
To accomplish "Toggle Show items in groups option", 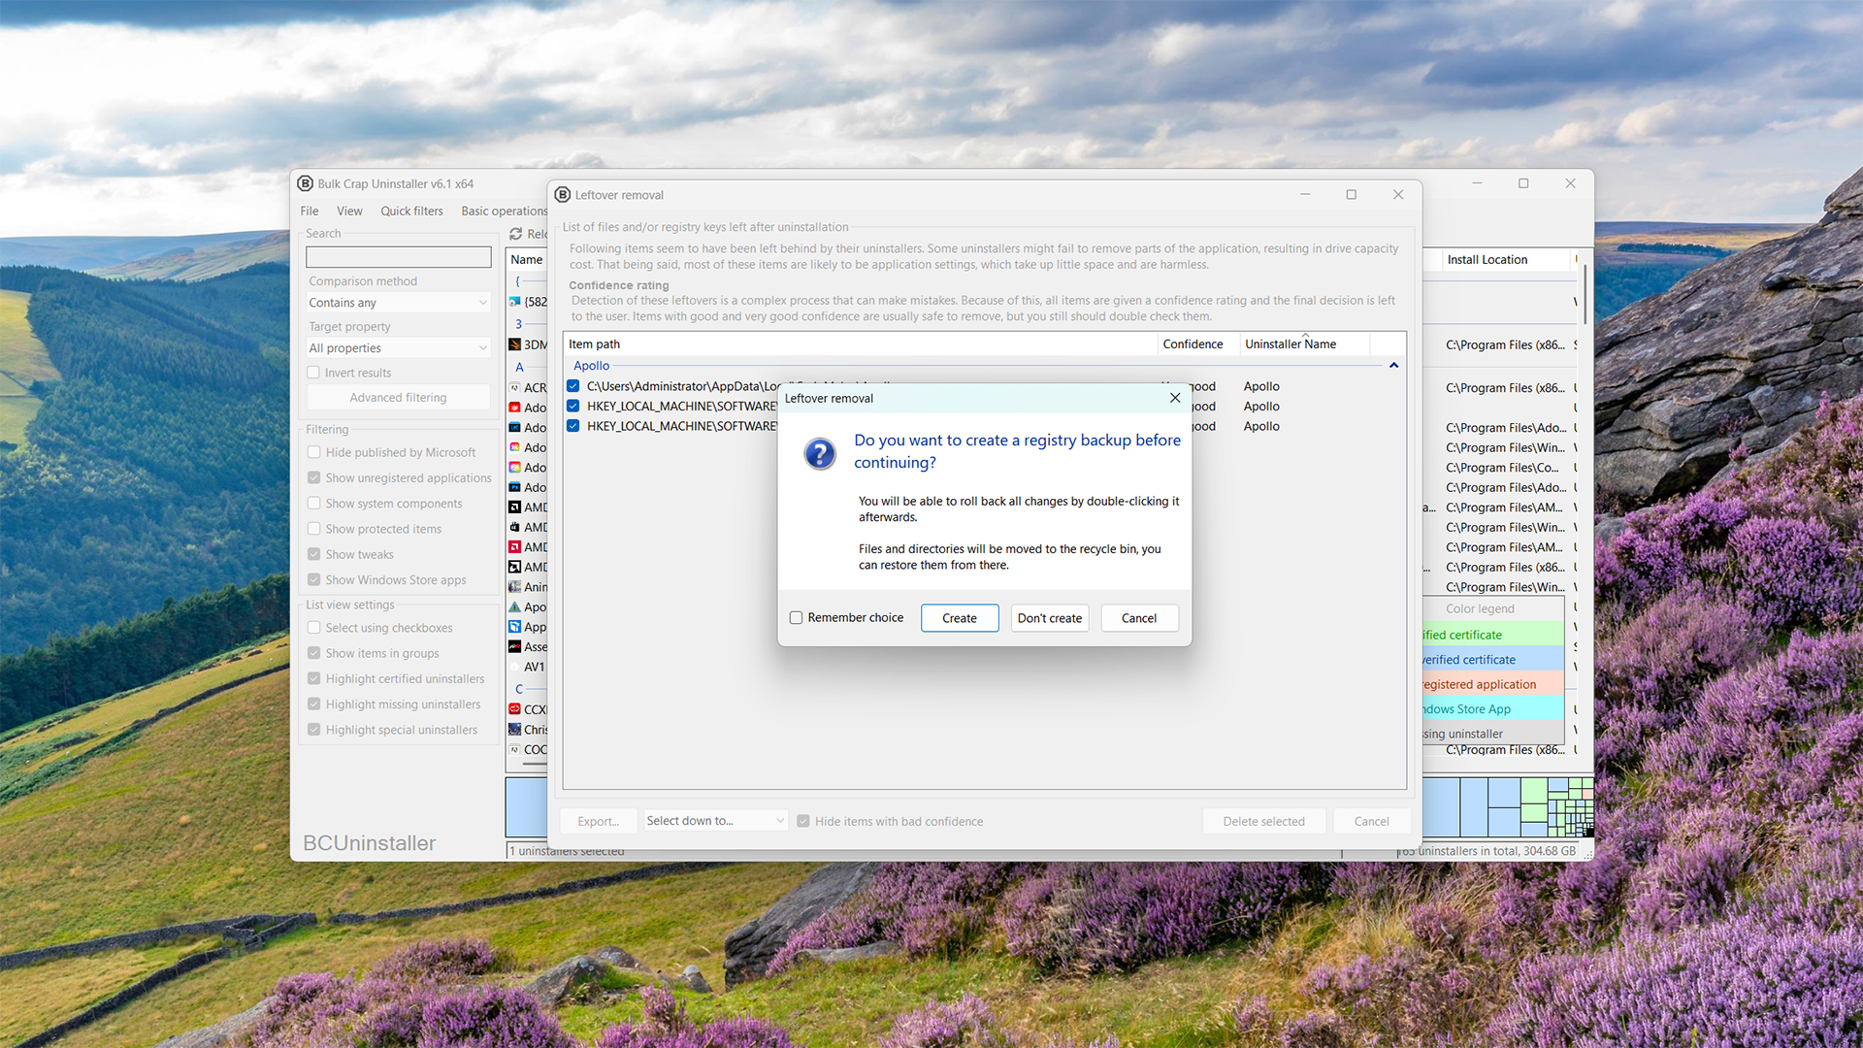I will coord(314,653).
